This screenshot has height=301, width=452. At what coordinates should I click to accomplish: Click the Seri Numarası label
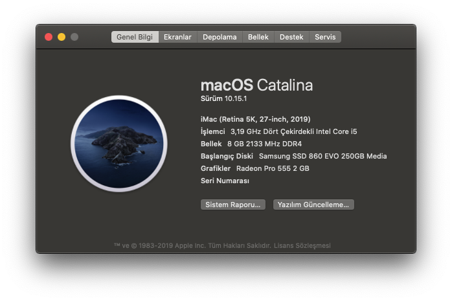coord(225,181)
